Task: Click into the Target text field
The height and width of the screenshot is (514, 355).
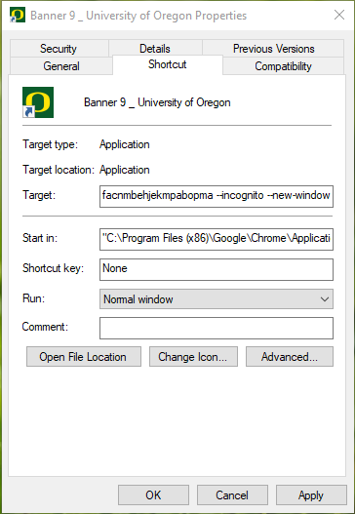Action: point(217,196)
